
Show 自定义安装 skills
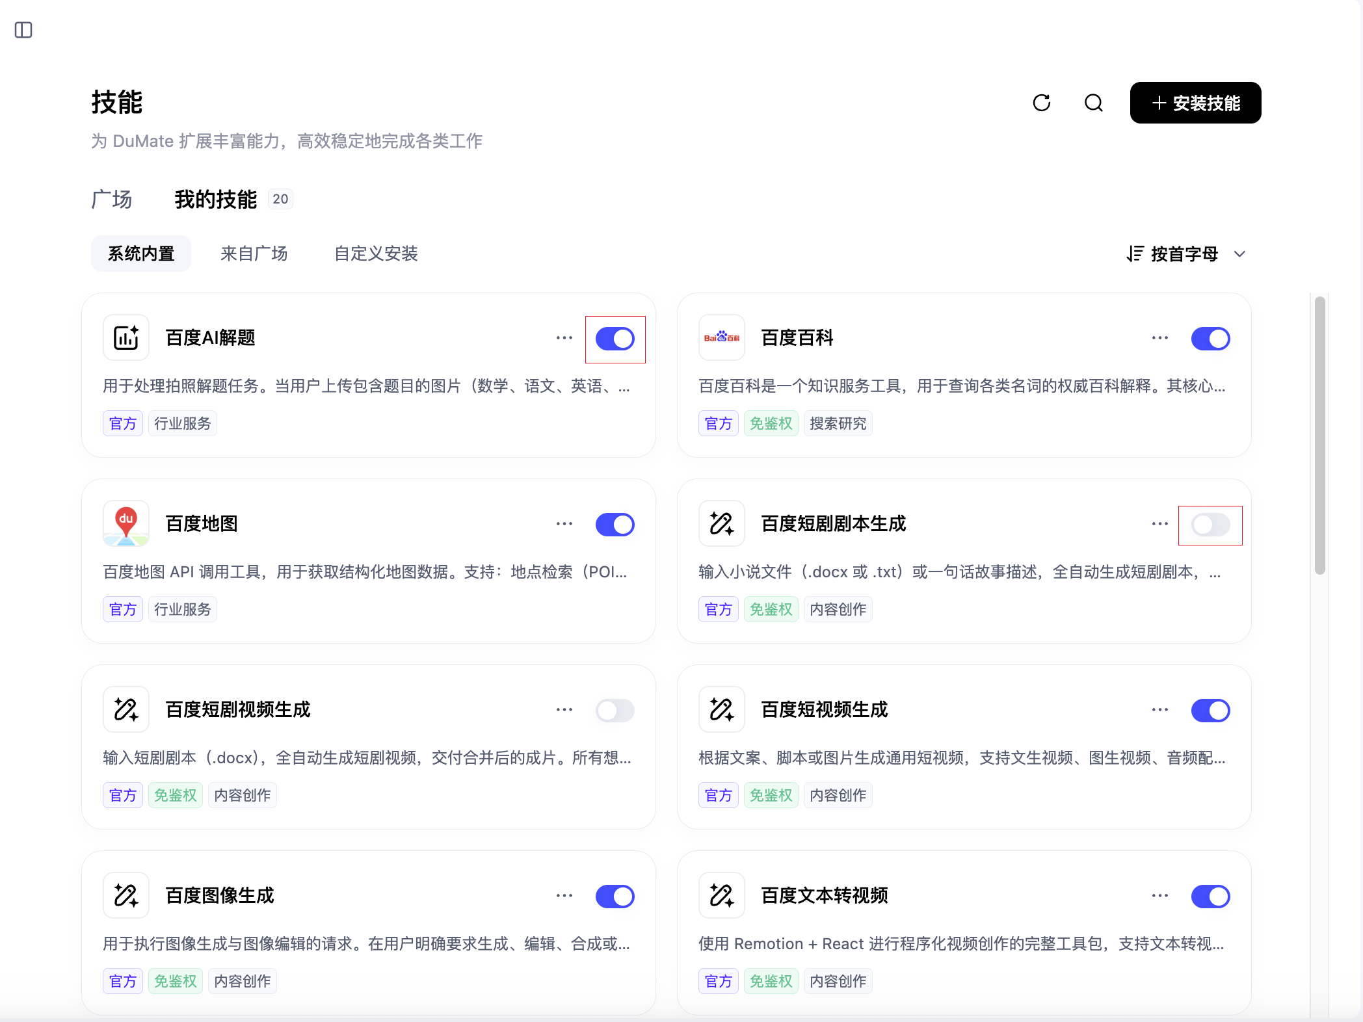[376, 254]
